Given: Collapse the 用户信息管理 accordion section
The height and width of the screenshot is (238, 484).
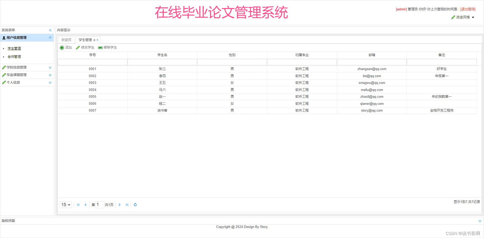Looking at the screenshot, I should click(50, 38).
